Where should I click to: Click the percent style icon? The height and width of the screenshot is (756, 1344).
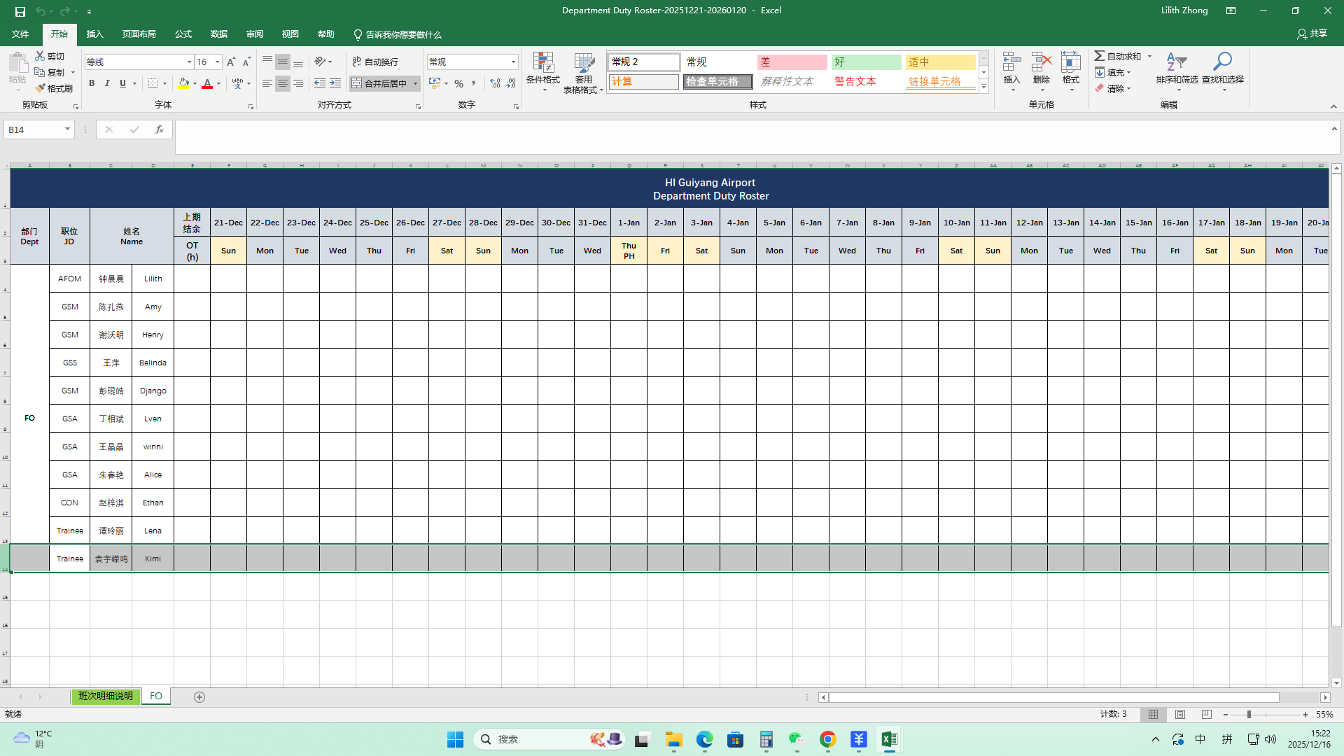tap(458, 83)
